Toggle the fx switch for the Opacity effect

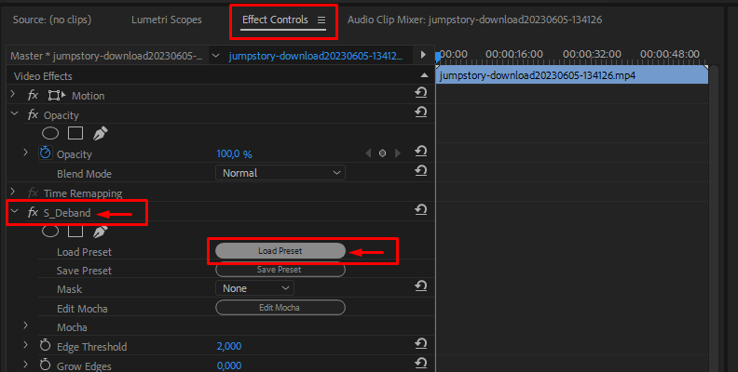[33, 114]
